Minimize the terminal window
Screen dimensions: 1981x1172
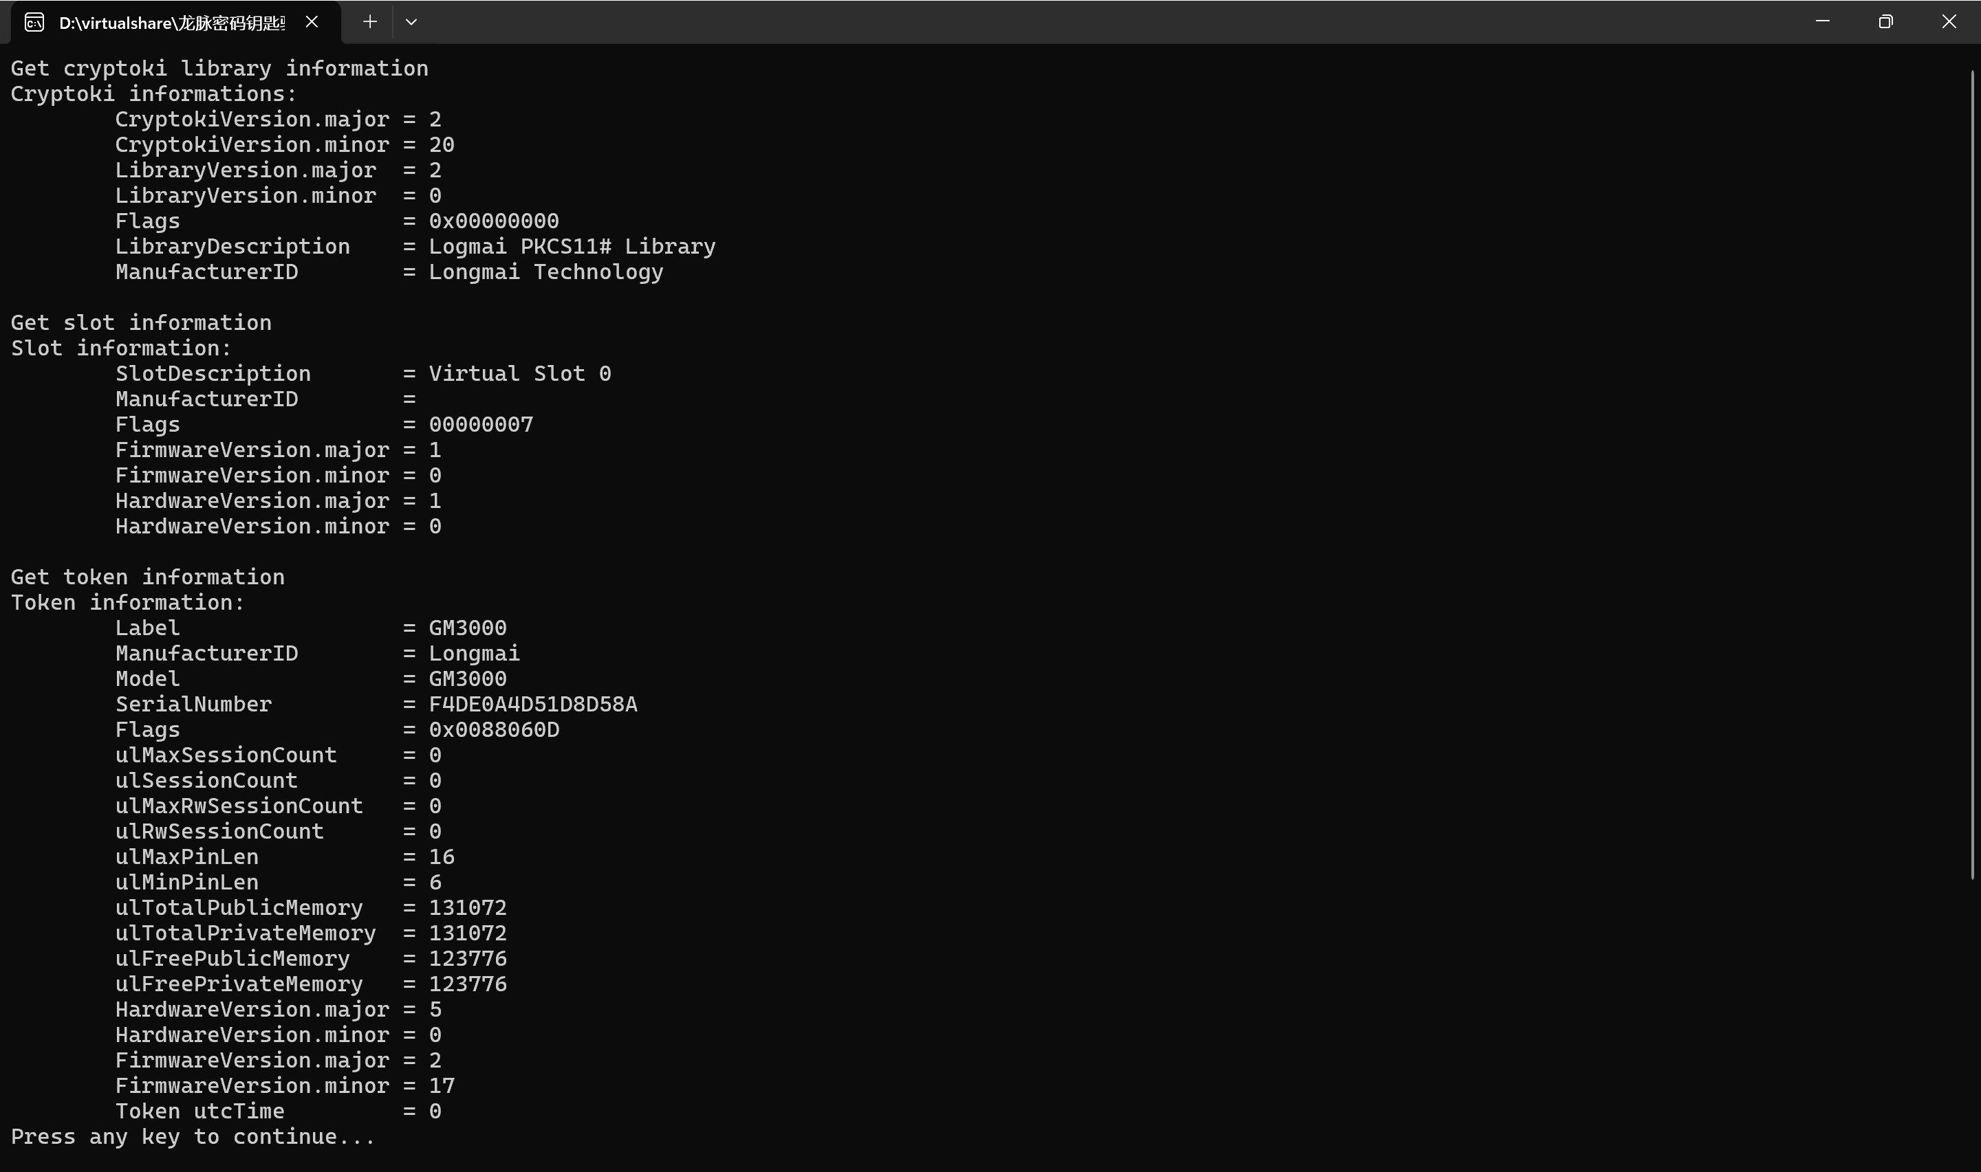pos(1822,21)
